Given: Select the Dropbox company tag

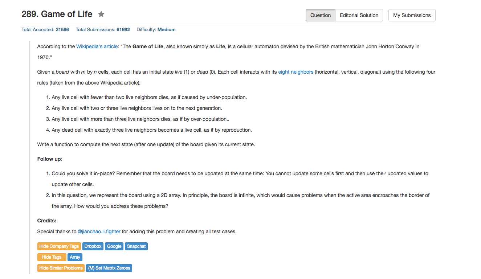Looking at the screenshot, I should [x=93, y=246].
